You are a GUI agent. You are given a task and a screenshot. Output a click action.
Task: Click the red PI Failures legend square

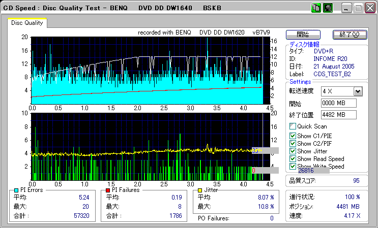click(x=107, y=190)
